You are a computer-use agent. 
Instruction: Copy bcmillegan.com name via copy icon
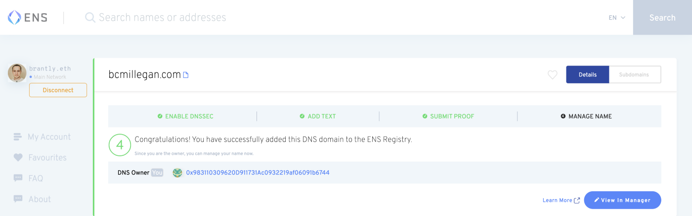(x=186, y=75)
